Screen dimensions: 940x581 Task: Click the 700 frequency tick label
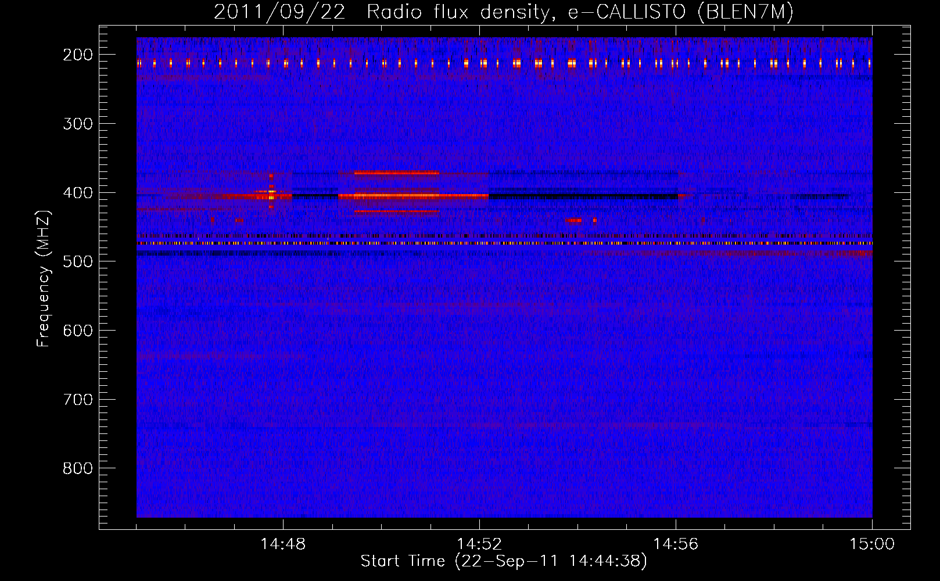click(77, 400)
